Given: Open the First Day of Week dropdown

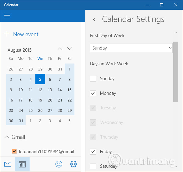Looking at the screenshot, I should (131, 48).
